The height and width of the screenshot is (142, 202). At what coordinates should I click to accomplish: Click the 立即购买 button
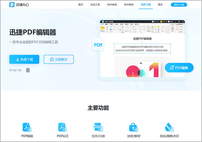pos(59,59)
